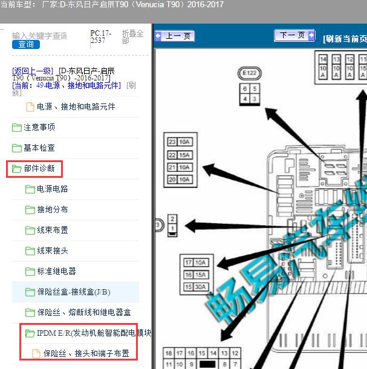Collapse the 部件诊断 folder
The height and width of the screenshot is (369, 367).
tap(39, 169)
